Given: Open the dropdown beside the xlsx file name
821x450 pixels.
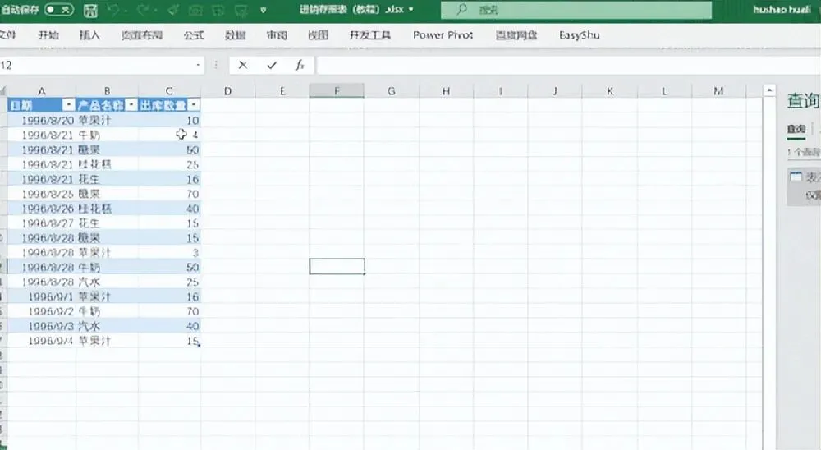Looking at the screenshot, I should (411, 9).
